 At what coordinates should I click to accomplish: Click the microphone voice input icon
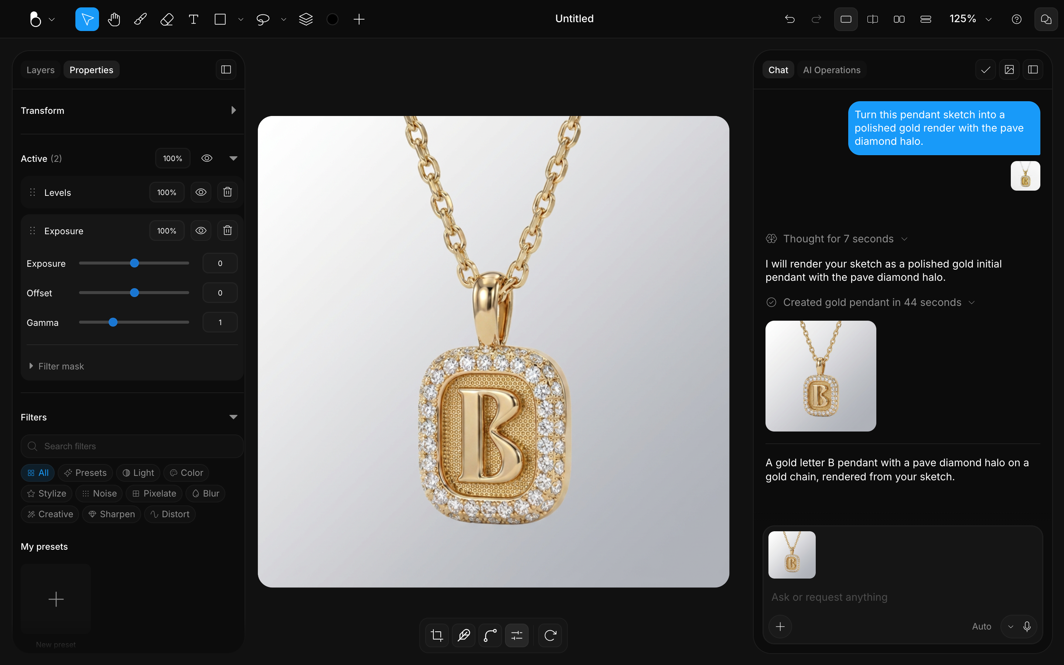click(1027, 626)
